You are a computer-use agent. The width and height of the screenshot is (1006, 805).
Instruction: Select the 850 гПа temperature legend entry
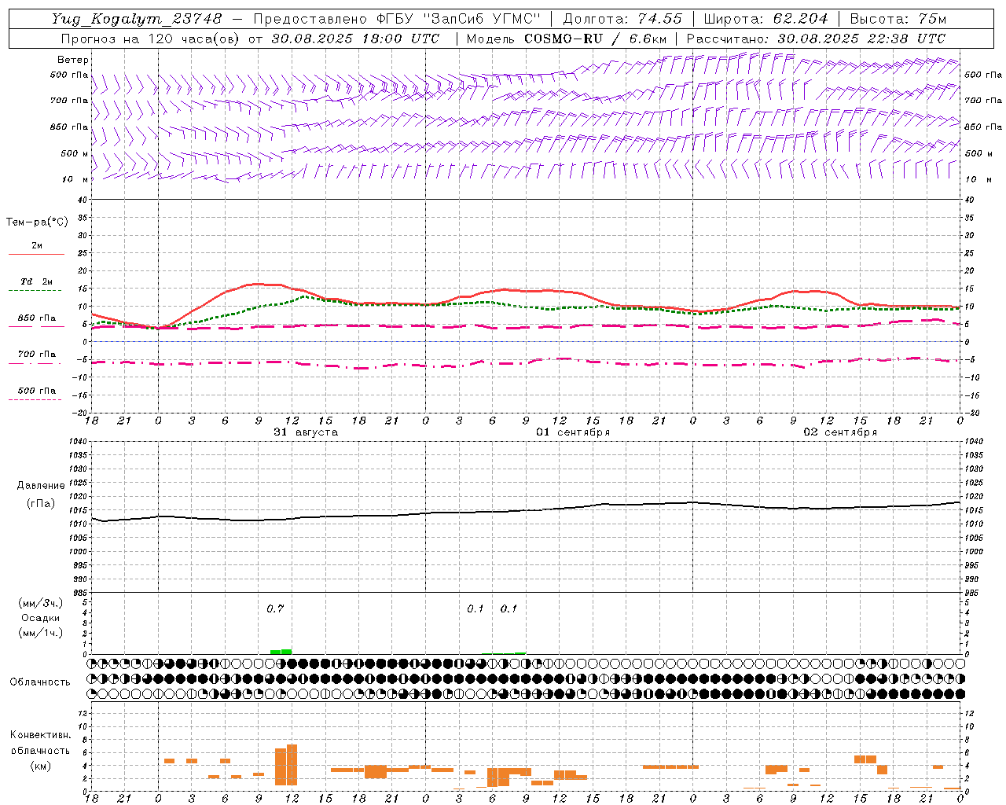click(37, 318)
